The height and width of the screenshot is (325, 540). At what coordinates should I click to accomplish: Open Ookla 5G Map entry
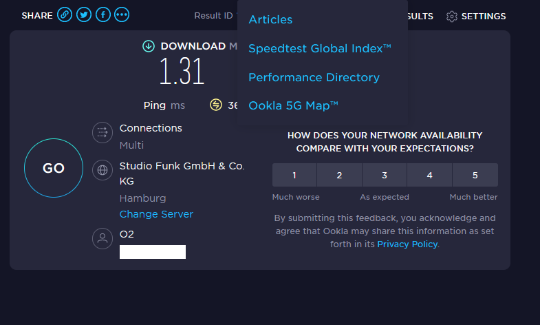(x=293, y=105)
